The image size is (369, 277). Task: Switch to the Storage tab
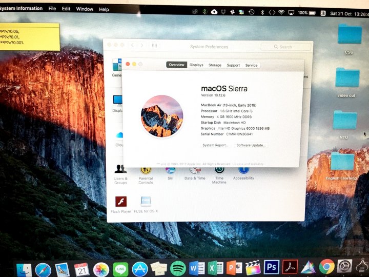point(215,65)
